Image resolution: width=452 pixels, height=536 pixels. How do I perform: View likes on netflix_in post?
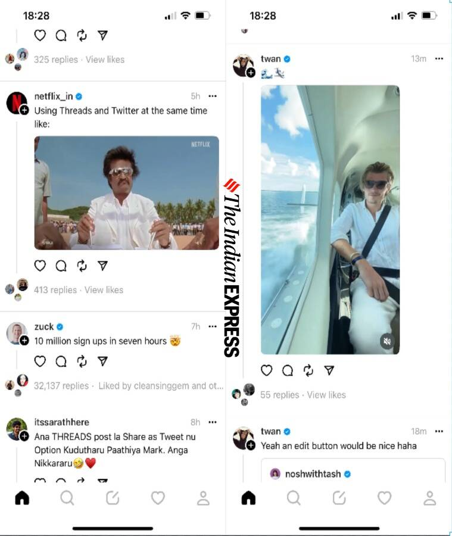104,290
